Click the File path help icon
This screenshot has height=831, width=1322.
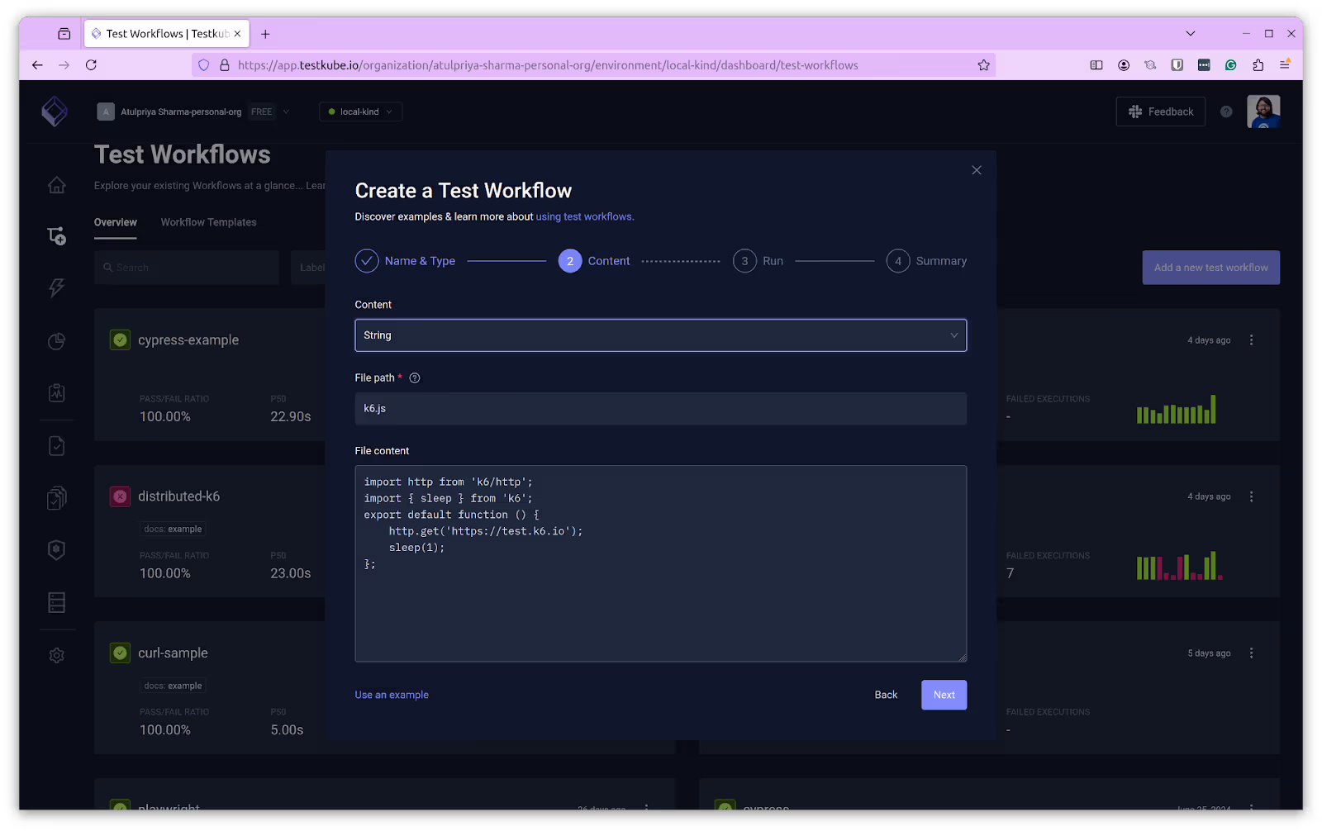[415, 378]
